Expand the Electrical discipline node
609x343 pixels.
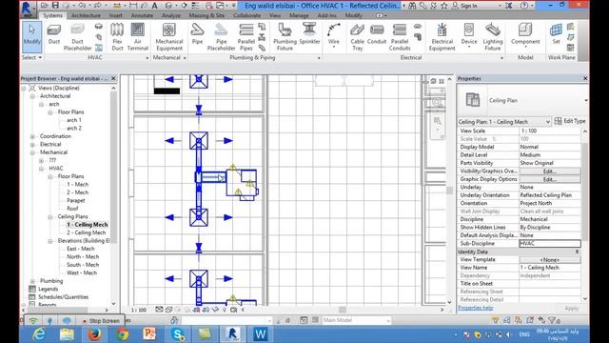pyautogui.click(x=32, y=144)
